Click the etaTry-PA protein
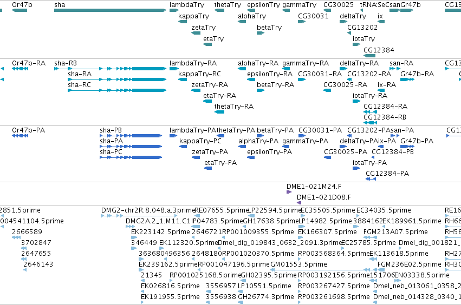Viewport: 461px width, 305px height. 208,168
